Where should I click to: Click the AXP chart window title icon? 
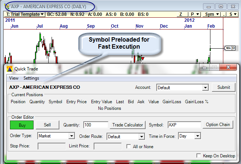pos(7,6)
